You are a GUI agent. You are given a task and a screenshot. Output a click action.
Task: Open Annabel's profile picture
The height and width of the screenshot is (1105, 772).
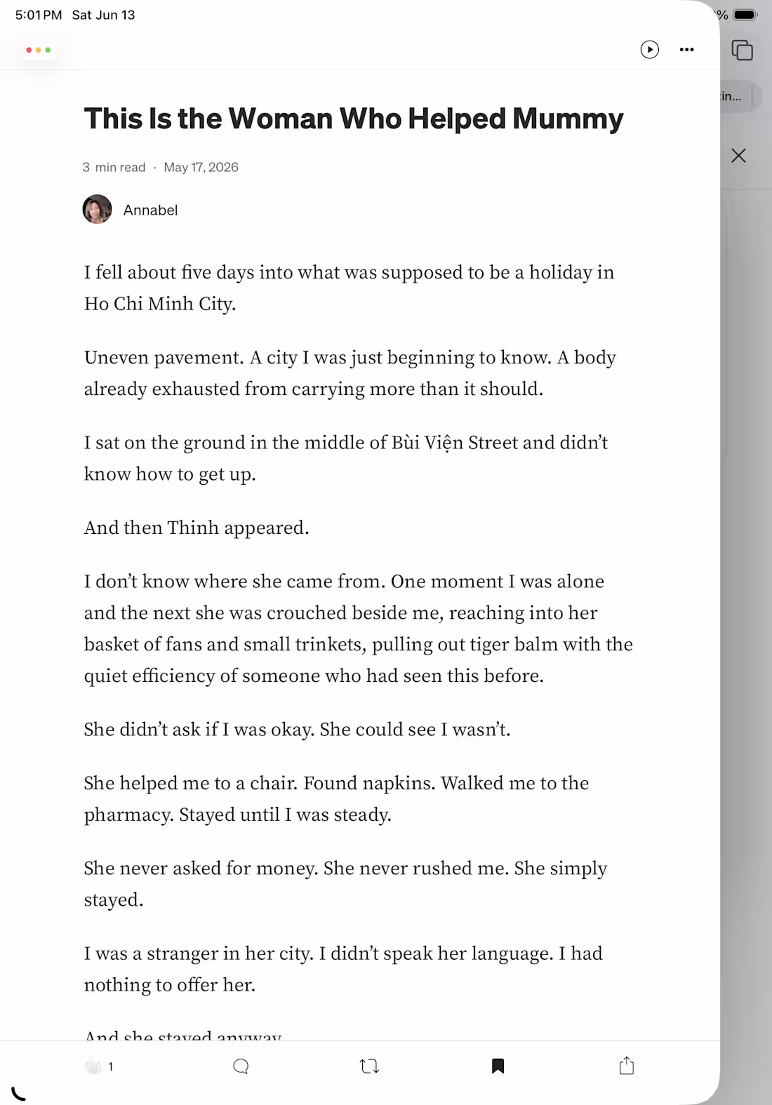97,209
